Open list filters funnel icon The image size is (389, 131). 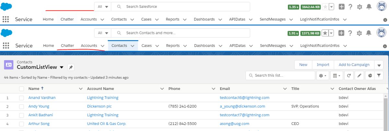pos(379,75)
